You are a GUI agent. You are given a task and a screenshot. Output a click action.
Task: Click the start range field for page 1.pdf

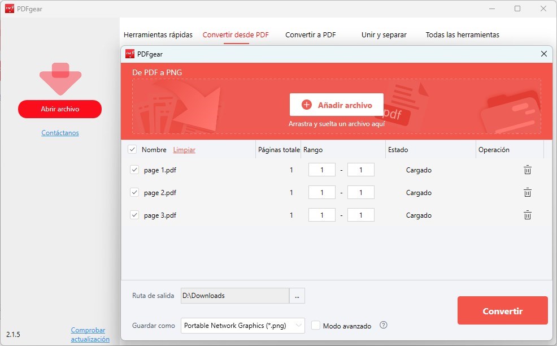point(322,170)
